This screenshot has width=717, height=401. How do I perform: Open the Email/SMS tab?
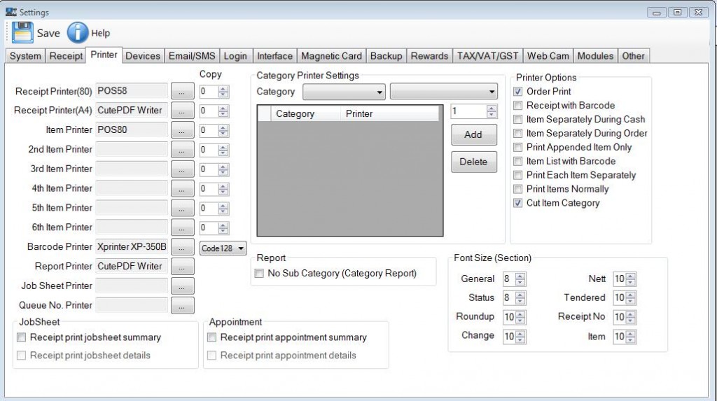(x=192, y=56)
